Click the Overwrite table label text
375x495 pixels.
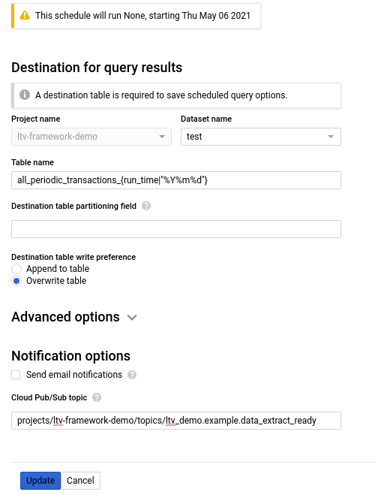tap(56, 281)
